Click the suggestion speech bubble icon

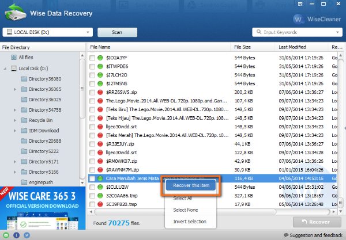286,235
